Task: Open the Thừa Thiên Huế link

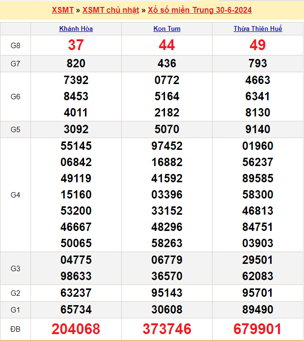Action: (258, 29)
